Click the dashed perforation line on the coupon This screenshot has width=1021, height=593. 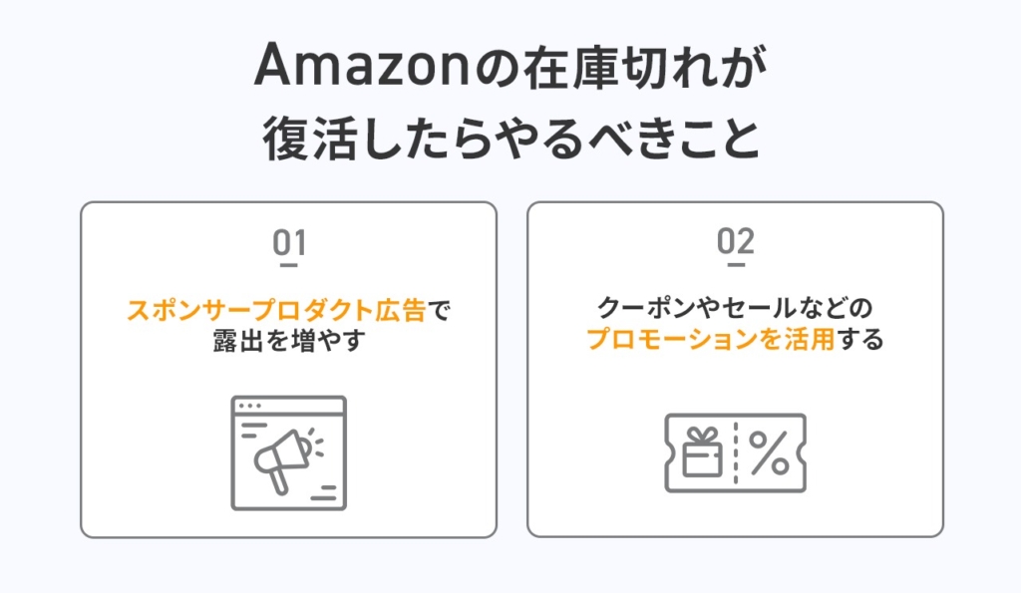[735, 453]
